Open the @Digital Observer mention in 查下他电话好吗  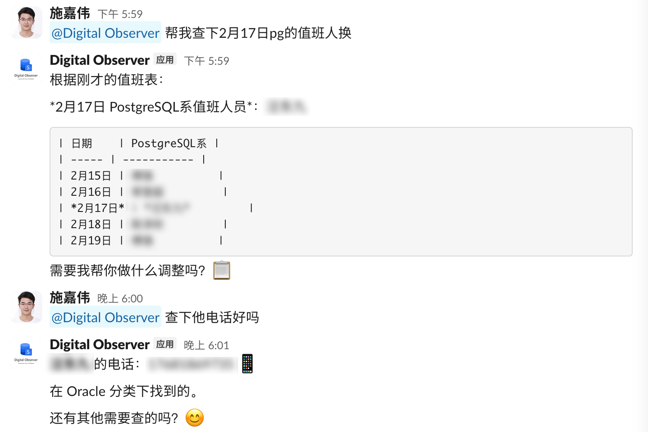coord(105,318)
